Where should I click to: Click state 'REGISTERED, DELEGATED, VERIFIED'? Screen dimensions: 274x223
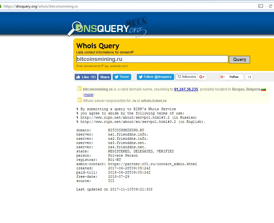coord(141,151)
